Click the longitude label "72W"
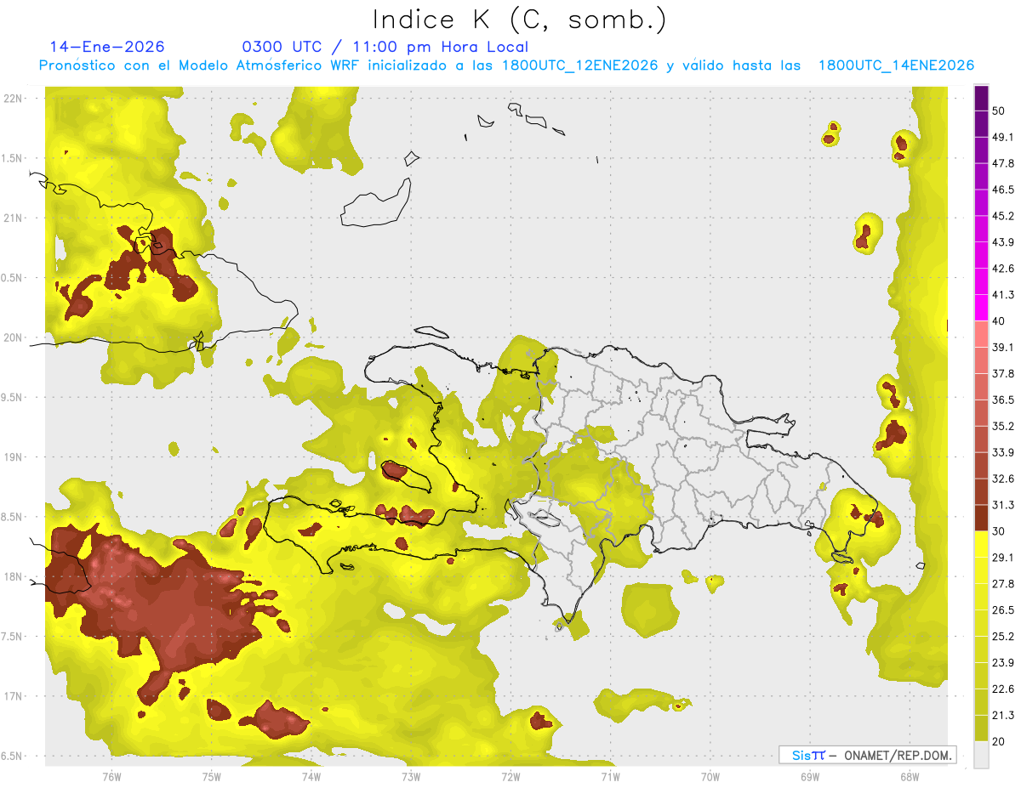The image size is (1021, 788). click(510, 777)
